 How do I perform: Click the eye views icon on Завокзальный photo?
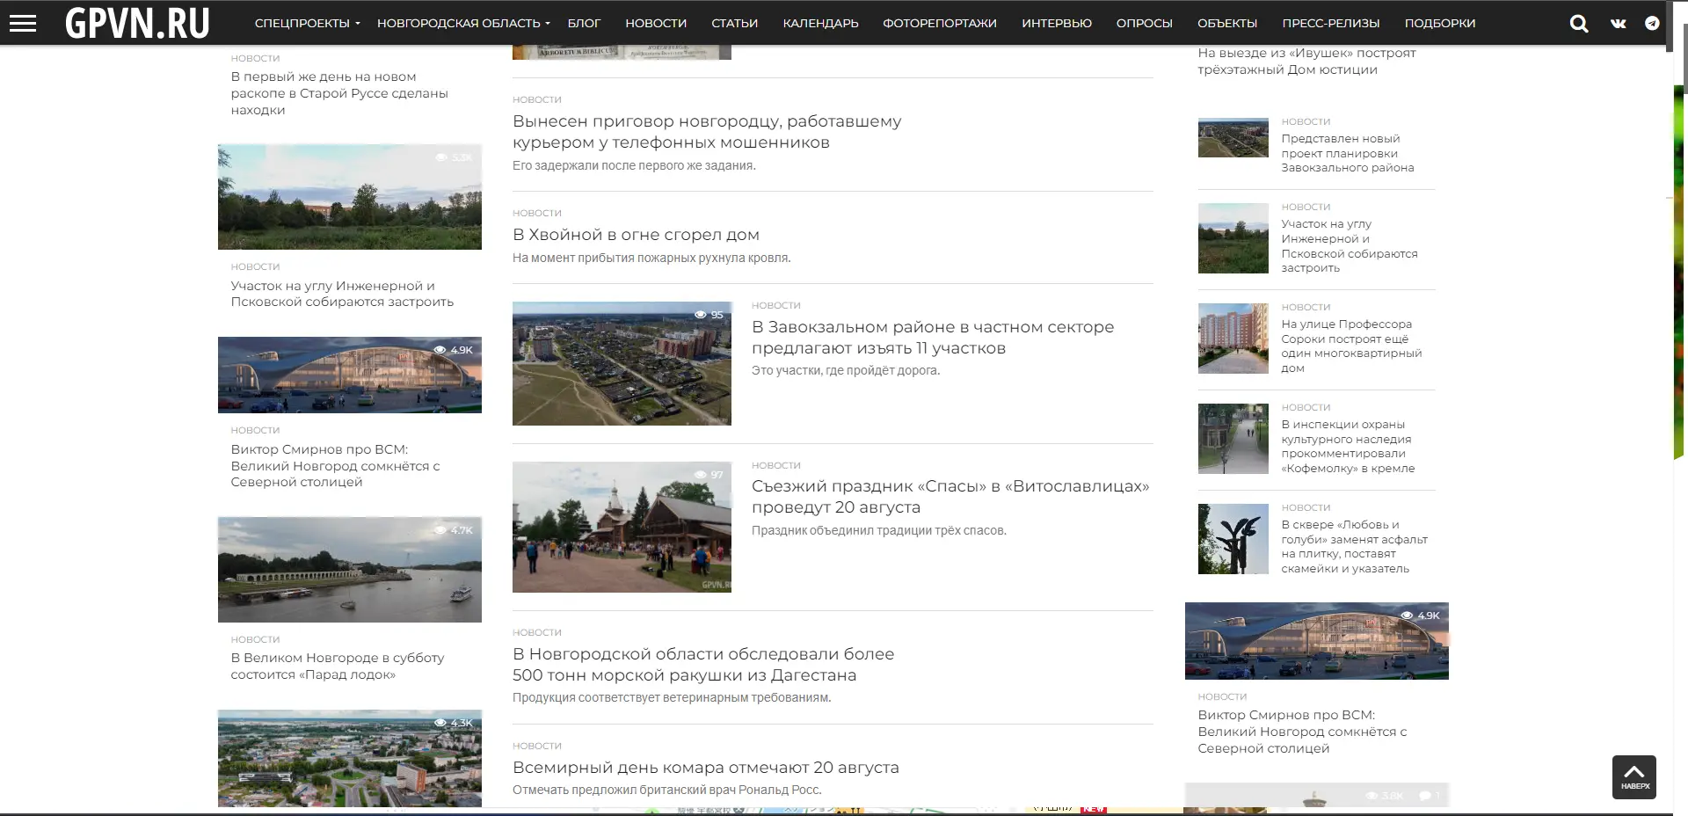(701, 315)
